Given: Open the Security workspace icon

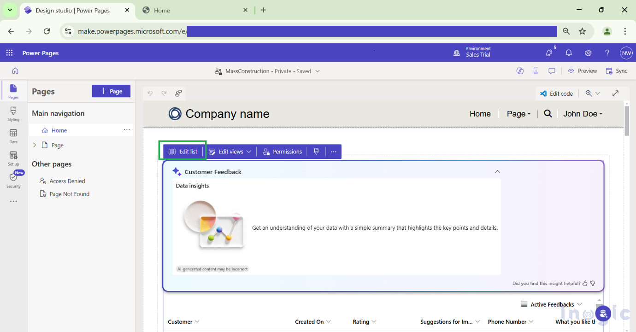Looking at the screenshot, I should tap(13, 180).
